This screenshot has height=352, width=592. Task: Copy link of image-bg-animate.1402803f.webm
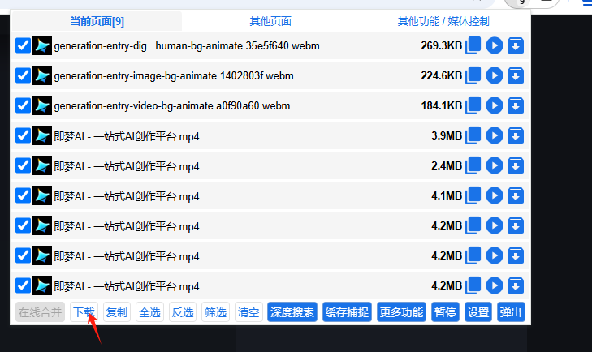pyautogui.click(x=473, y=75)
